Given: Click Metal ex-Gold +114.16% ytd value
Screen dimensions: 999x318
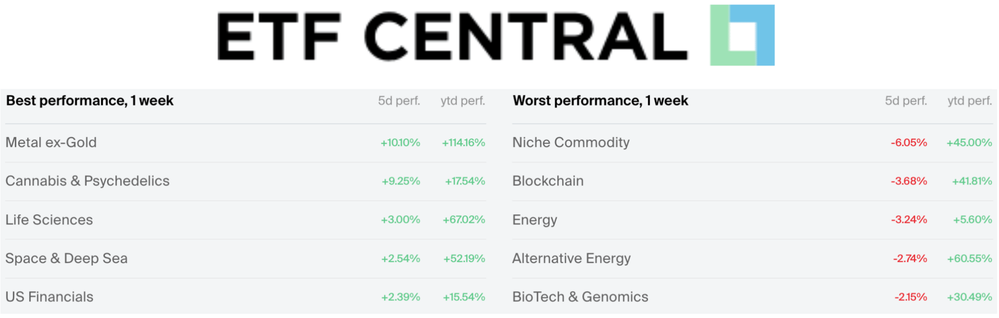Looking at the screenshot, I should (463, 143).
